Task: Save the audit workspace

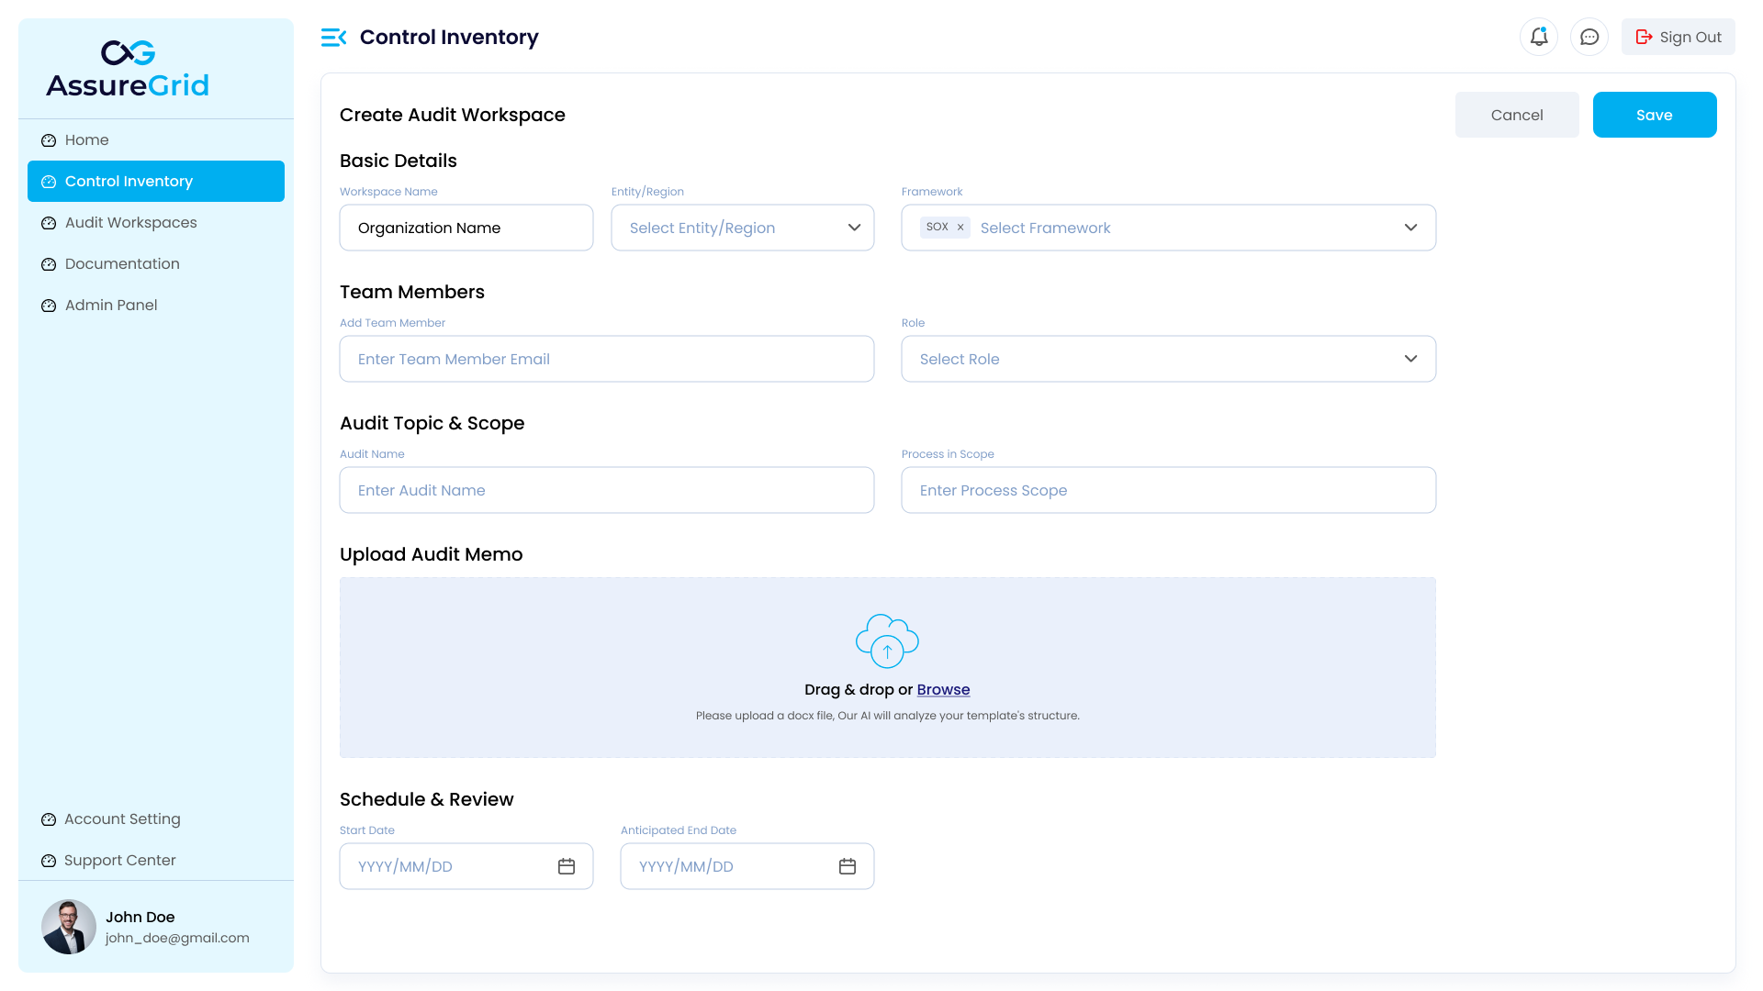Action: tap(1655, 115)
